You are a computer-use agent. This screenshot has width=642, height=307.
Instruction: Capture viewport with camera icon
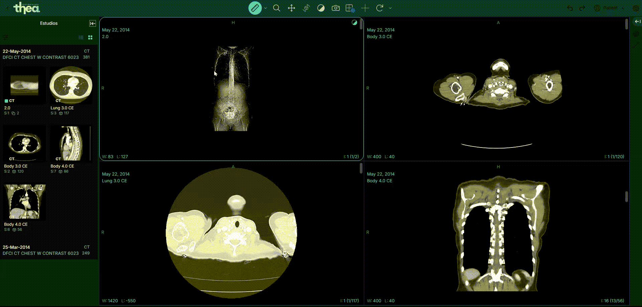(336, 8)
